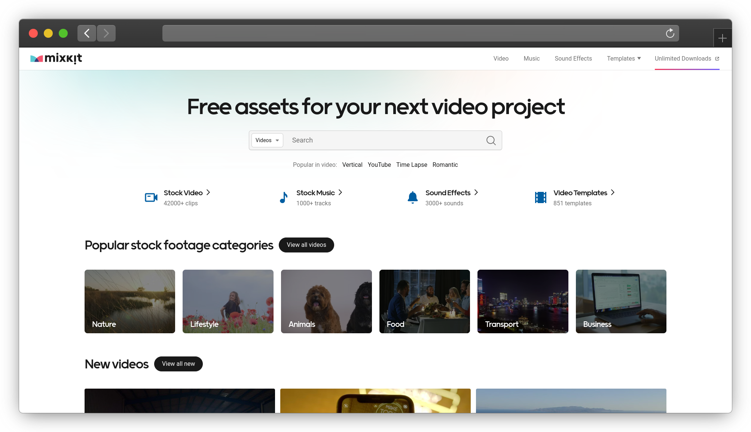This screenshot has width=751, height=432.
Task: Expand the Templates menu dropdown
Action: (x=624, y=58)
